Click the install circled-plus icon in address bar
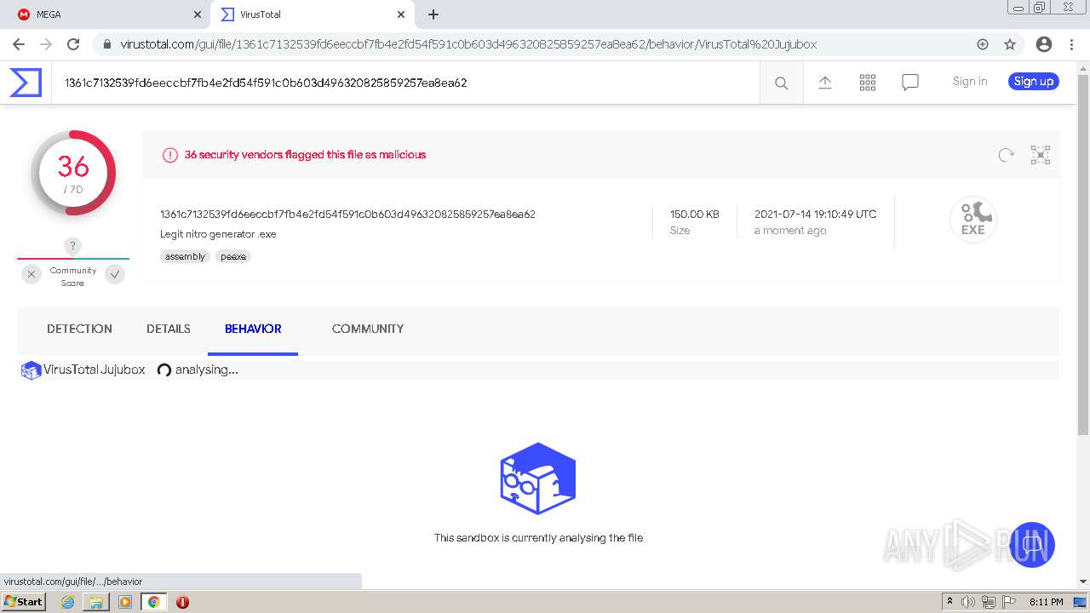 pos(983,44)
